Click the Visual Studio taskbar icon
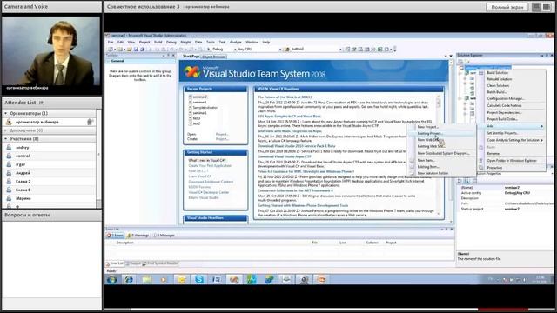Viewport: 557px width, 313px height. coord(234,280)
